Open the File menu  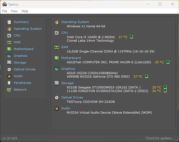point(5,11)
